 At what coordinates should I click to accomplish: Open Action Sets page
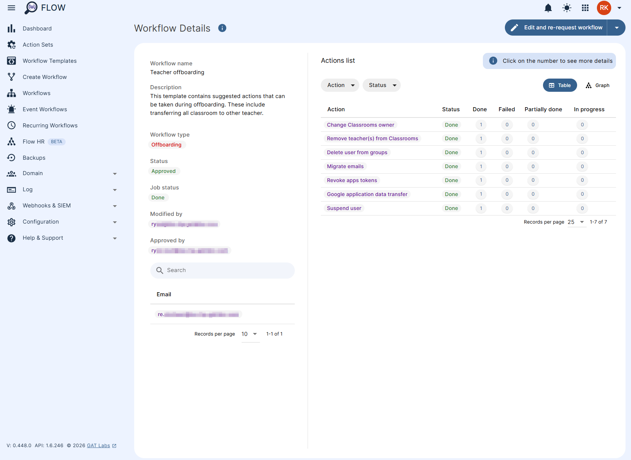(x=38, y=45)
